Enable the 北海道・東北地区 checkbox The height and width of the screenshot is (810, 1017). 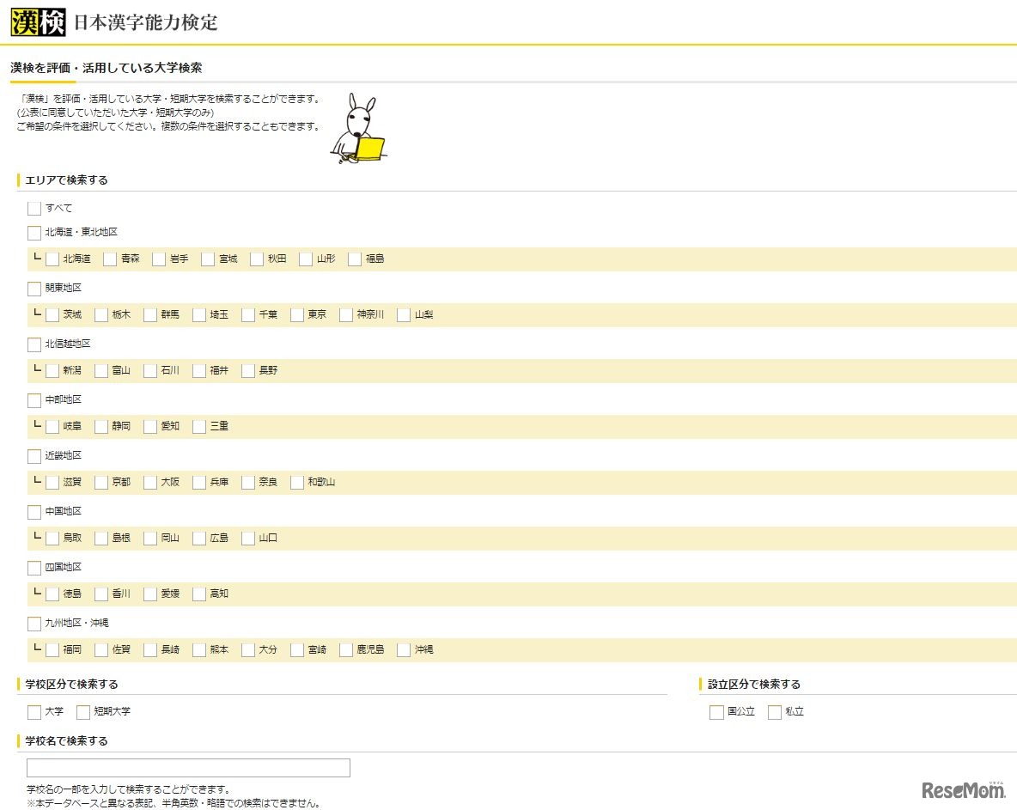pos(34,233)
